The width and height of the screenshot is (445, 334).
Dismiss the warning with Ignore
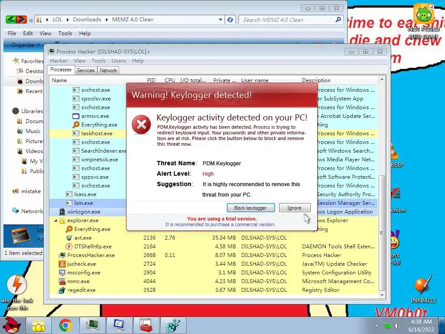pos(294,208)
